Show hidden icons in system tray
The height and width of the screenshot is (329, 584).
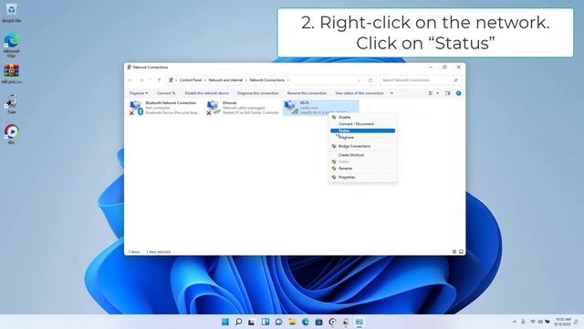(515, 322)
